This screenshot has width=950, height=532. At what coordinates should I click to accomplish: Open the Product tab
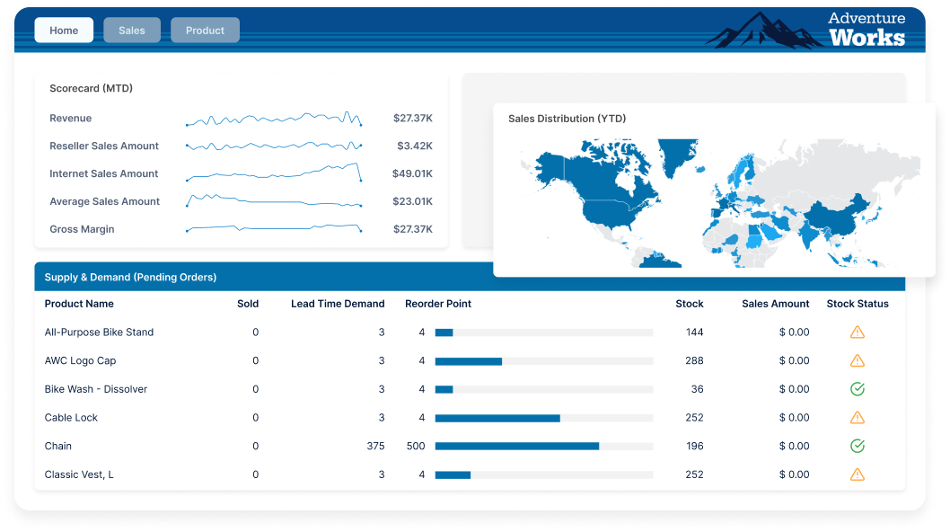(205, 30)
